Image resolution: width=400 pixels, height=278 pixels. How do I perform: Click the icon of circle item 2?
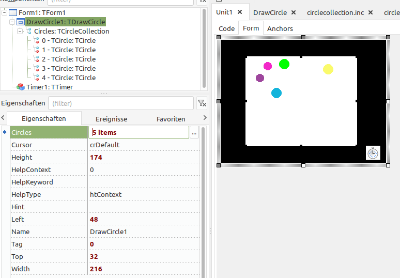[36, 59]
